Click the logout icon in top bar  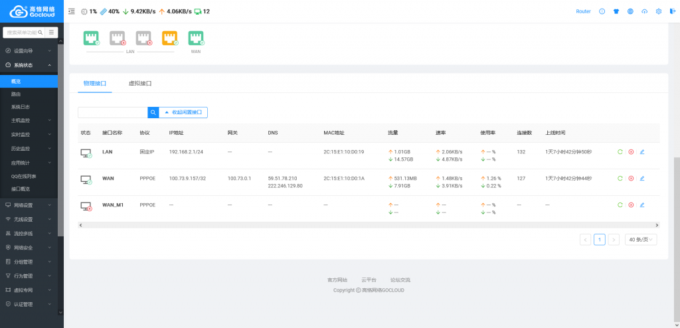(672, 11)
